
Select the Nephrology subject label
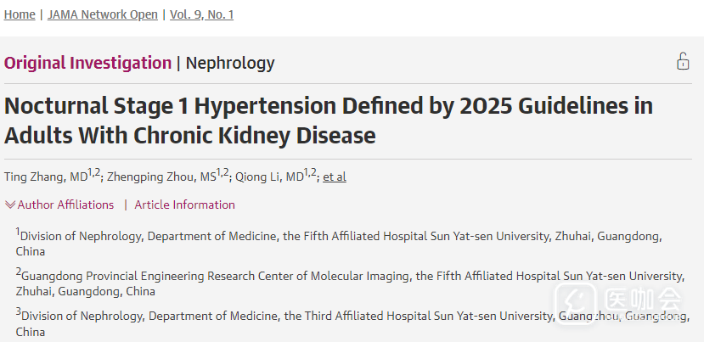coord(230,63)
